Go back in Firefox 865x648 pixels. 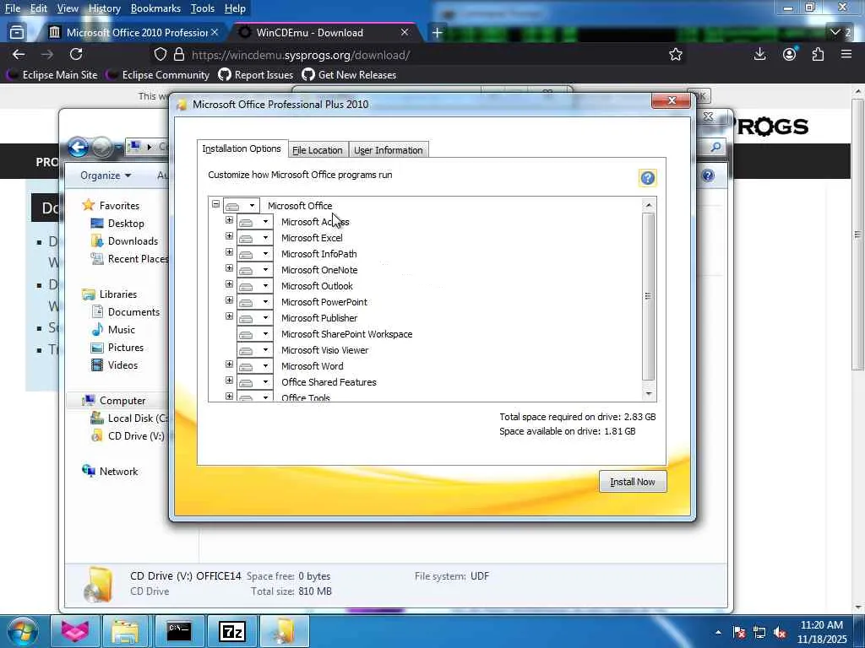point(19,54)
